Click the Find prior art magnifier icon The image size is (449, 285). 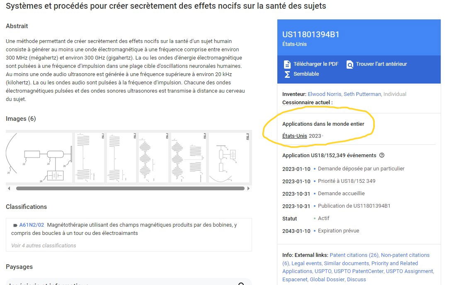click(350, 64)
